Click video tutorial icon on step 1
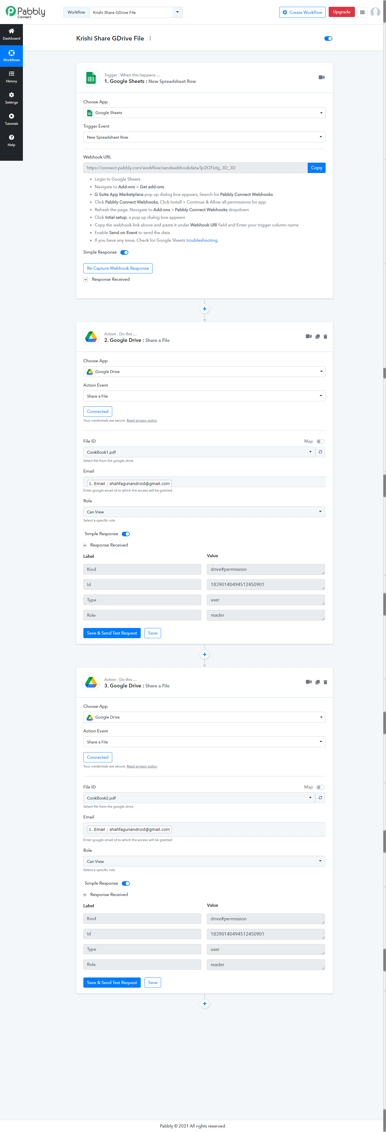Viewport: 386px width, 1132px height. (322, 77)
